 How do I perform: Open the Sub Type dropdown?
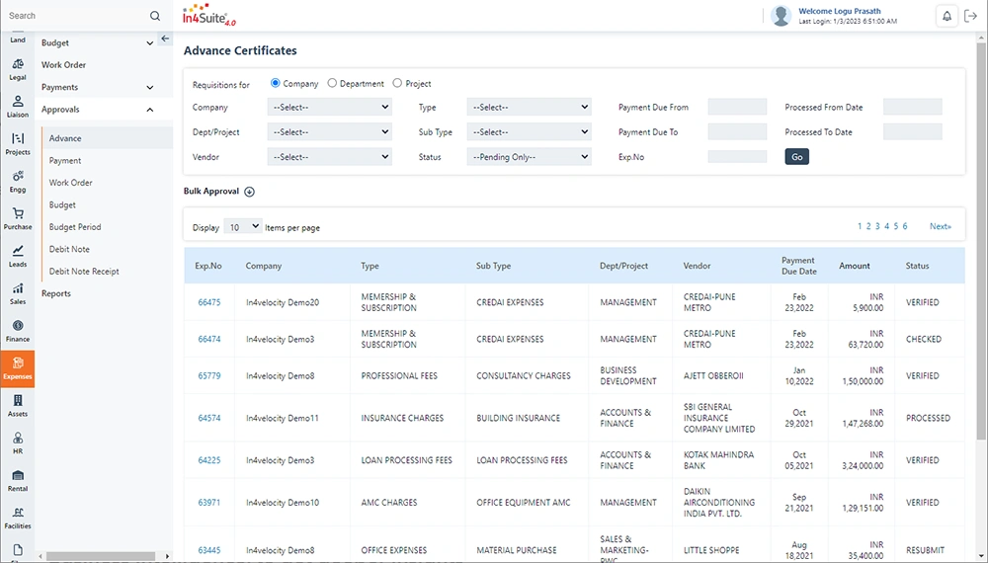pyautogui.click(x=529, y=132)
